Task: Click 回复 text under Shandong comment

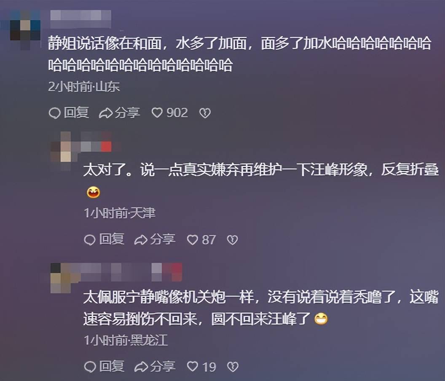Action: [x=76, y=113]
